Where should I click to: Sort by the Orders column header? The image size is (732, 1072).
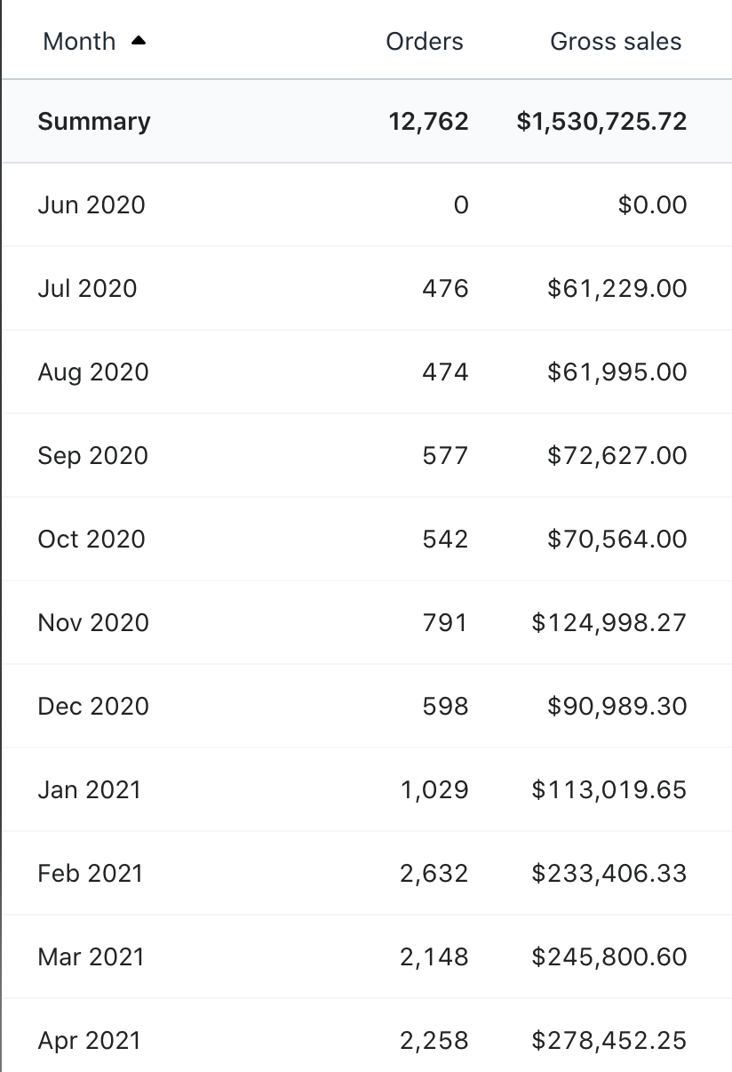[424, 42]
